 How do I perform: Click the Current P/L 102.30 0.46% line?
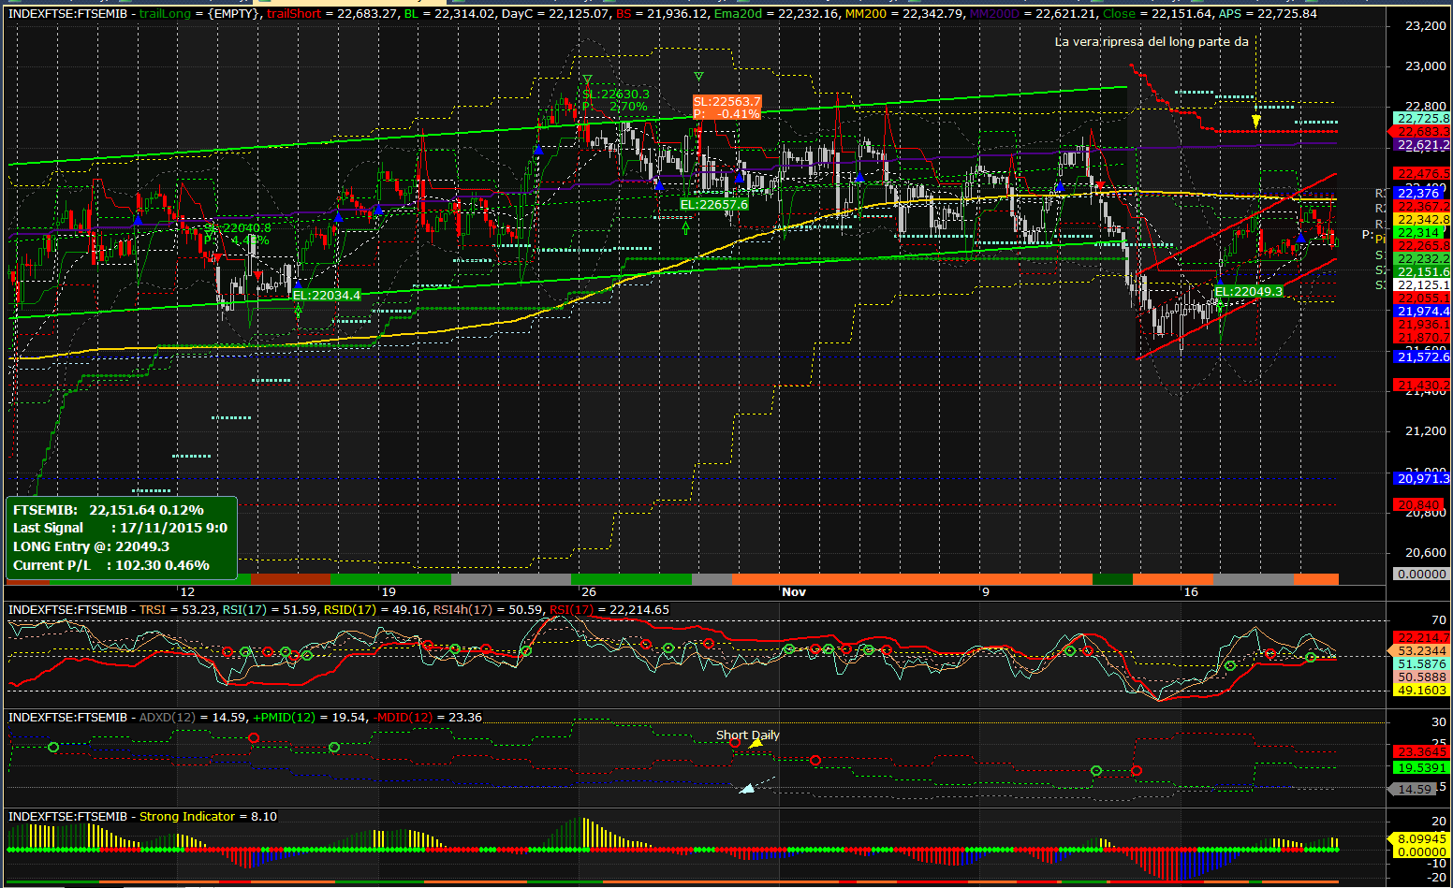pyautogui.click(x=110, y=565)
